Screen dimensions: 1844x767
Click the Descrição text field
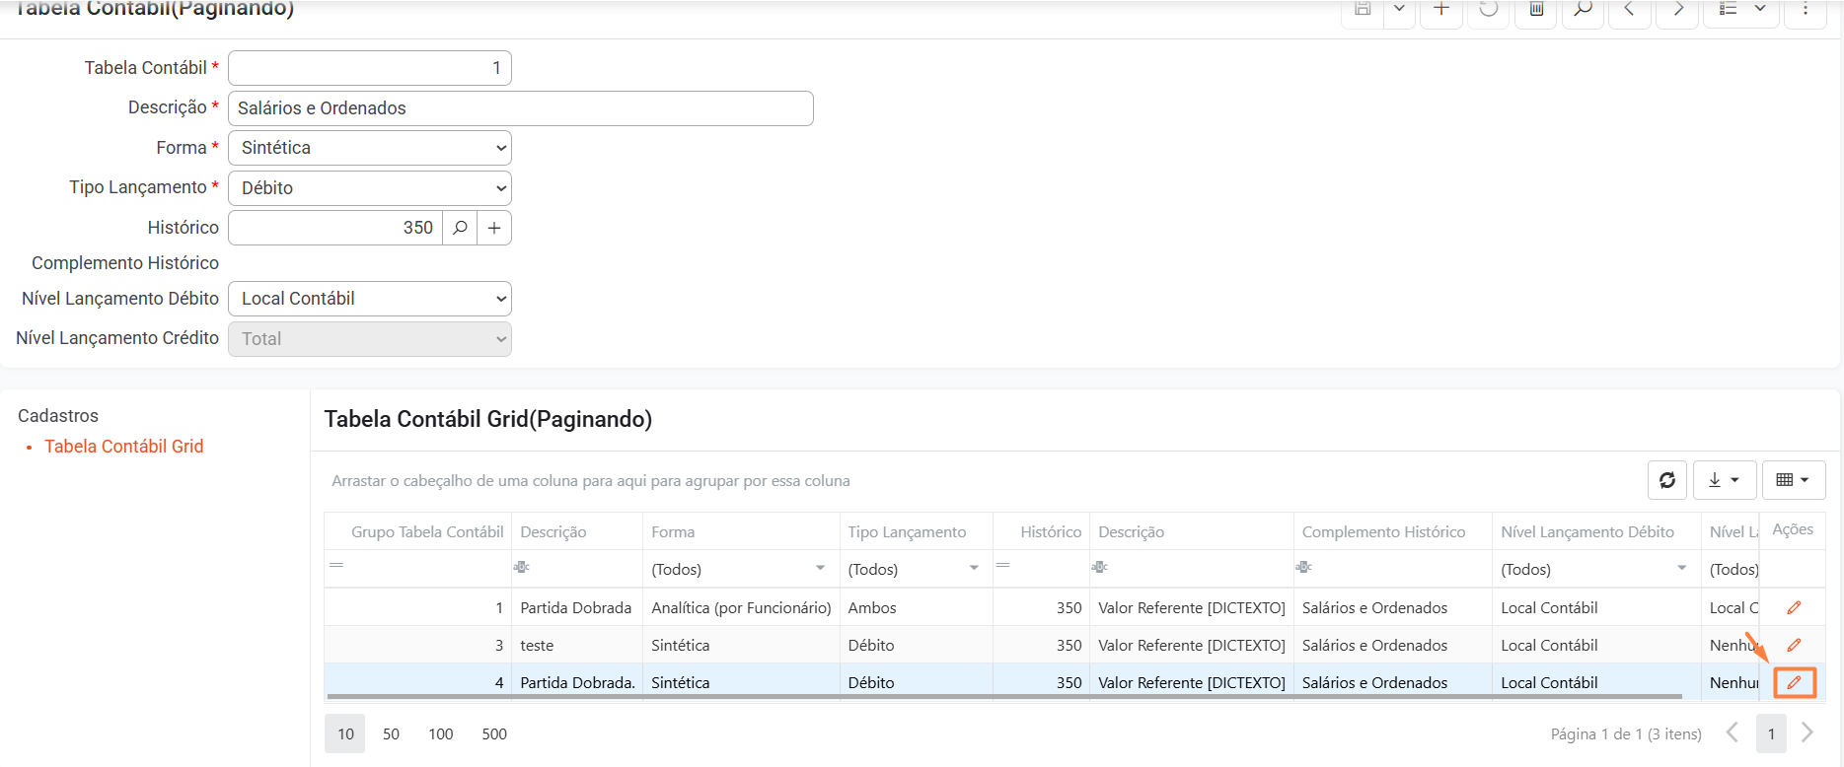click(520, 108)
